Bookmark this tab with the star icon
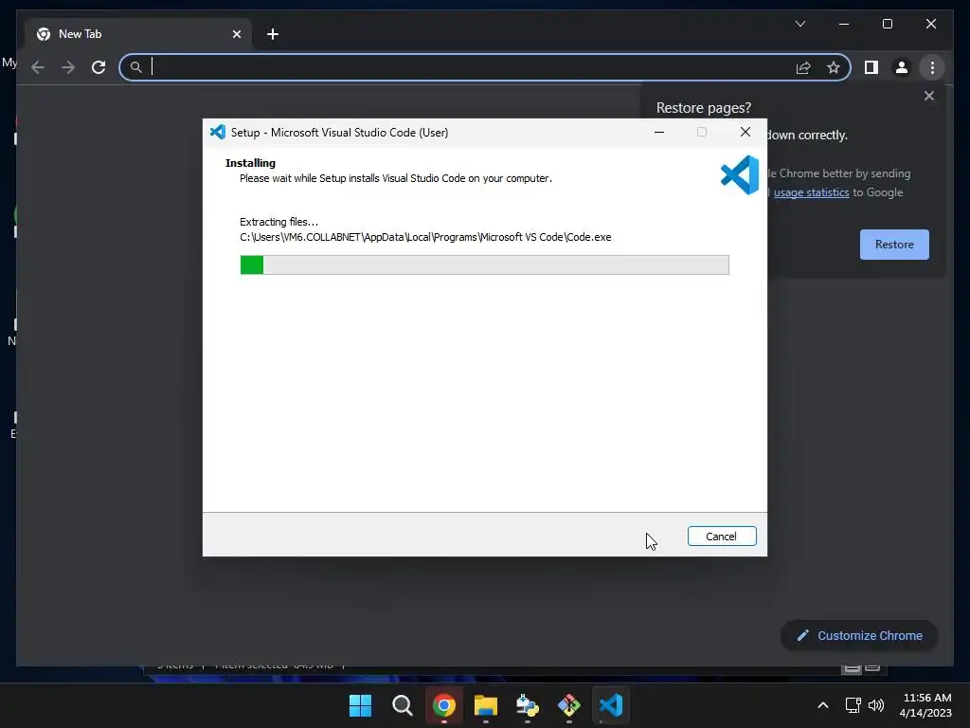Viewport: 970px width, 728px height. click(x=834, y=67)
